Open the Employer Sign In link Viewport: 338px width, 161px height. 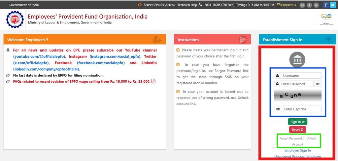point(297,150)
